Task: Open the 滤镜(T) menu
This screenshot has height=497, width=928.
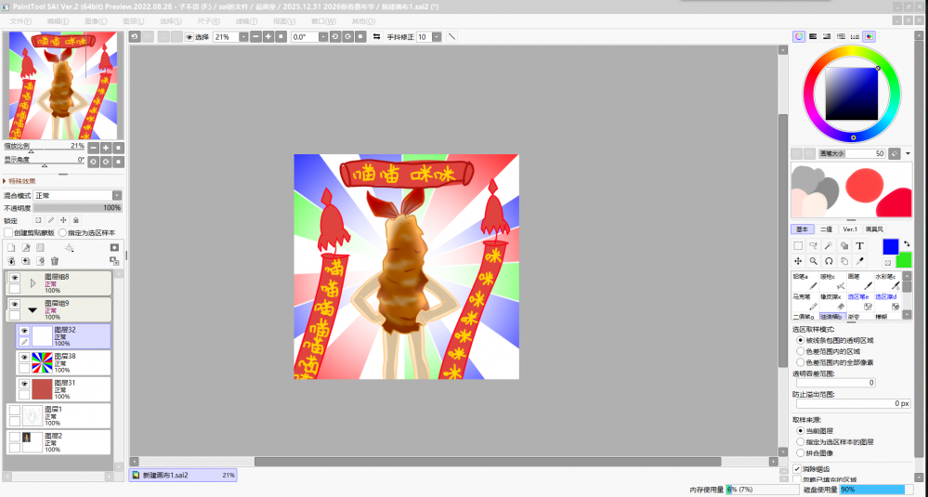Action: [x=246, y=21]
